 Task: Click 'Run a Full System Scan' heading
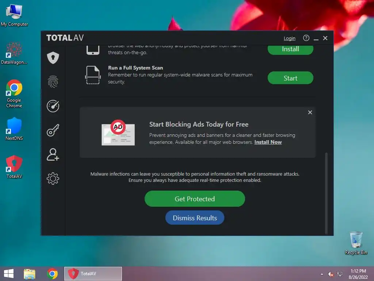click(136, 68)
